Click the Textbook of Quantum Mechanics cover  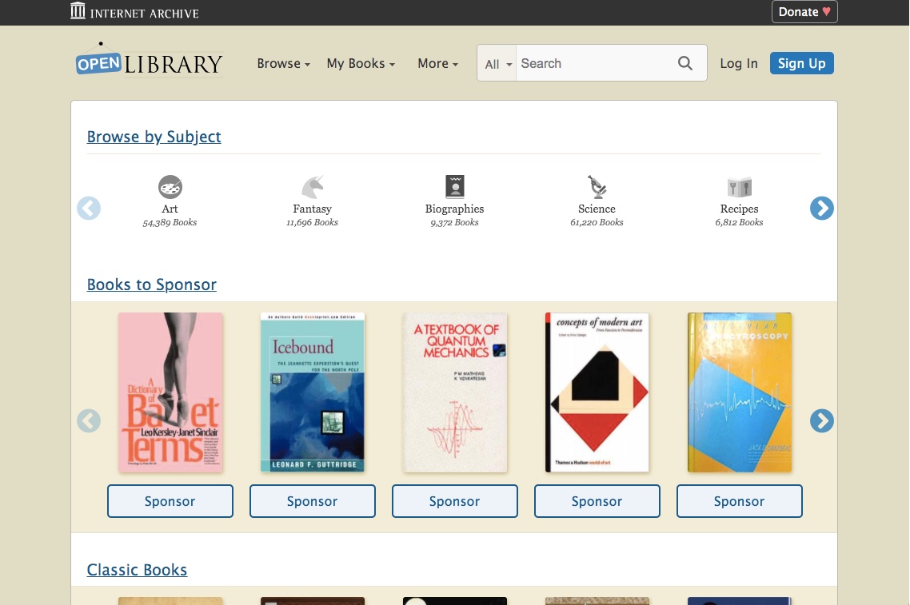(454, 392)
